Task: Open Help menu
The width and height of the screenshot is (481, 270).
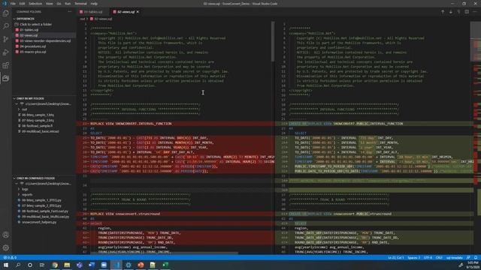Action: 94,4
